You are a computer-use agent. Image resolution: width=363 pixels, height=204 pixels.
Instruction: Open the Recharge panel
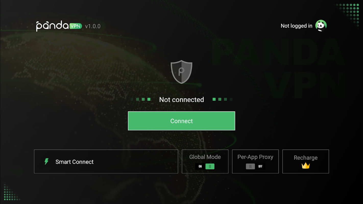306,161
